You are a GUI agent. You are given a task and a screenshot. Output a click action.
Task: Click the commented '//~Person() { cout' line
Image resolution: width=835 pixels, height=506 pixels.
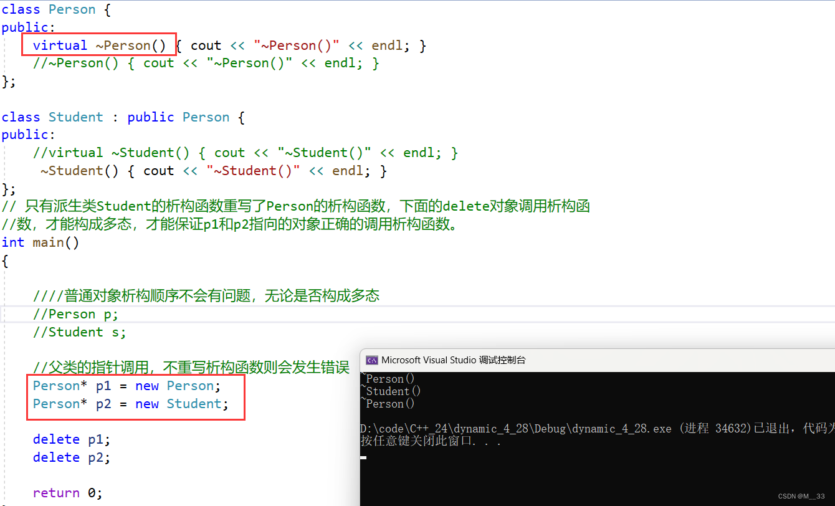tap(206, 63)
